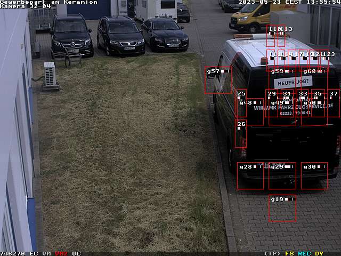The width and height of the screenshot is (341, 256).
Task: Click detection box numbered 26
Action: point(241,134)
